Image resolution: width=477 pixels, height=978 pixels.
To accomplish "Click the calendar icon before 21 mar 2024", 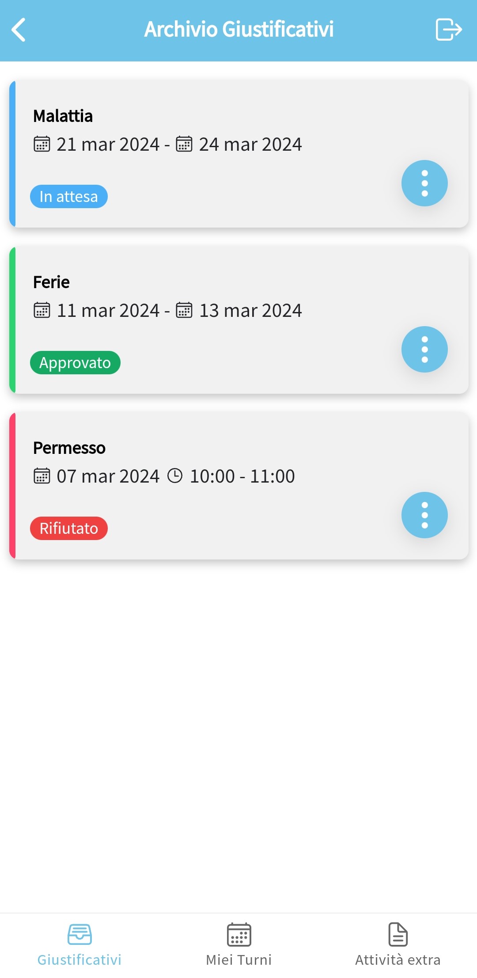I will coord(42,144).
